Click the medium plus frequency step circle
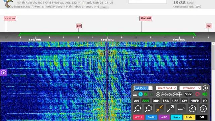This screenshot has height=121, width=215. [x=175, y=94]
